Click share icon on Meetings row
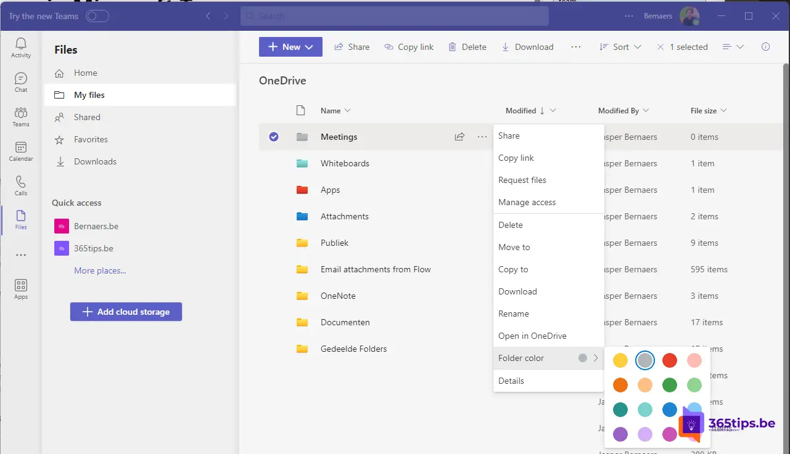 pos(459,137)
